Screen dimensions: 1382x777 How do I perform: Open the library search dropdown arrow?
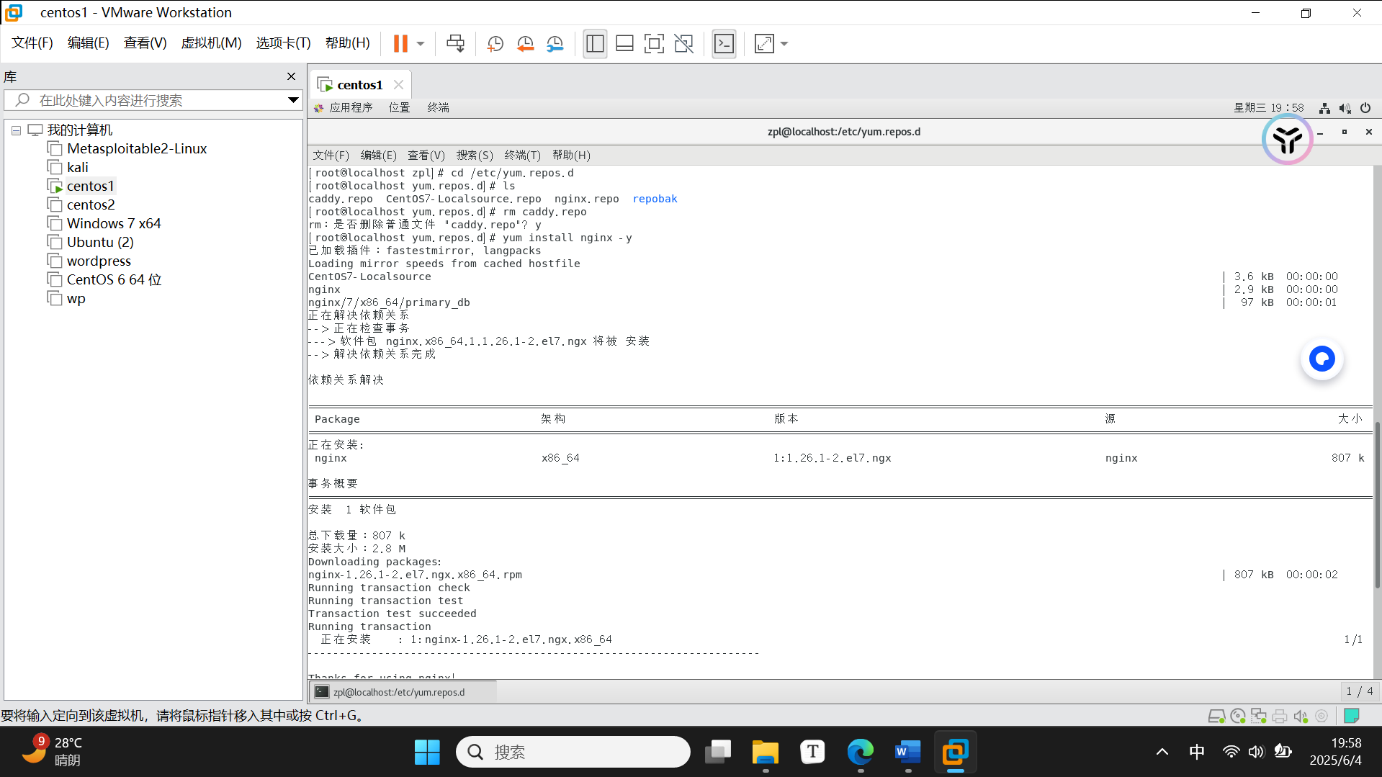click(293, 100)
